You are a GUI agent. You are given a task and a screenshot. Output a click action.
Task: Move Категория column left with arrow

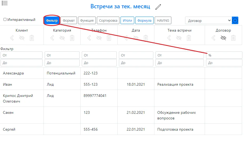(52, 38)
